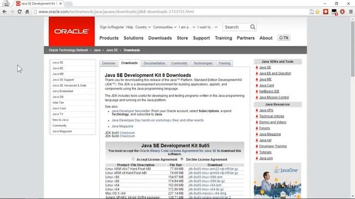Download jdk-8u65-linux-x64.rpm file

pos(205,185)
